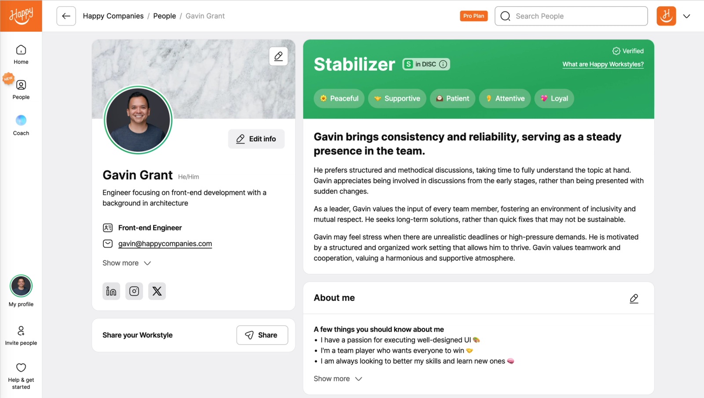
Task: Click gavin@happycompanies.com email link
Action: point(165,244)
